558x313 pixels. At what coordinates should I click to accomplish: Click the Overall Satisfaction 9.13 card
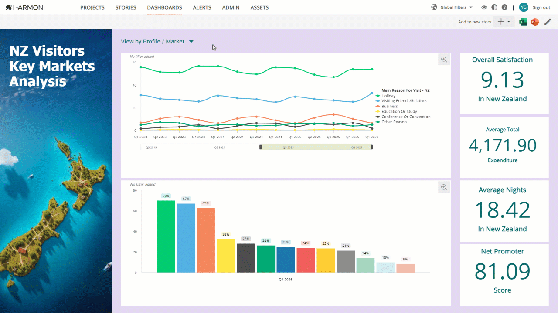coord(504,83)
